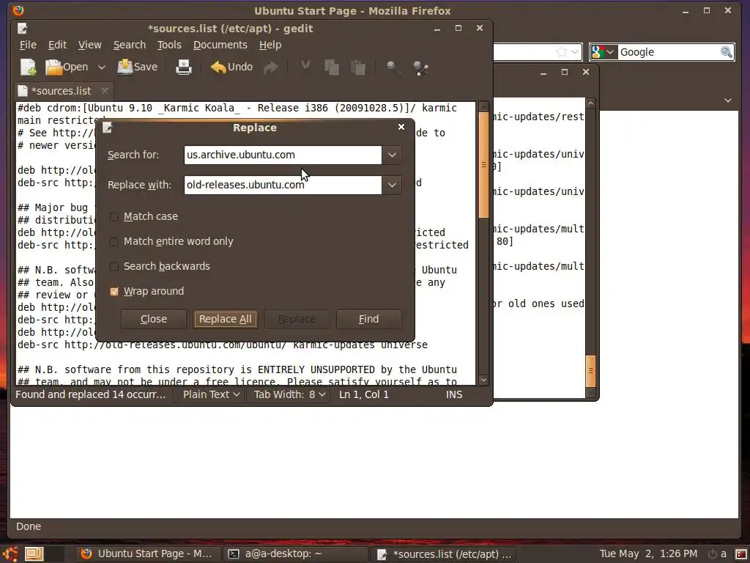Screen dimensions: 750x563
Task: Enable the Match case checkbox
Action: [114, 216]
